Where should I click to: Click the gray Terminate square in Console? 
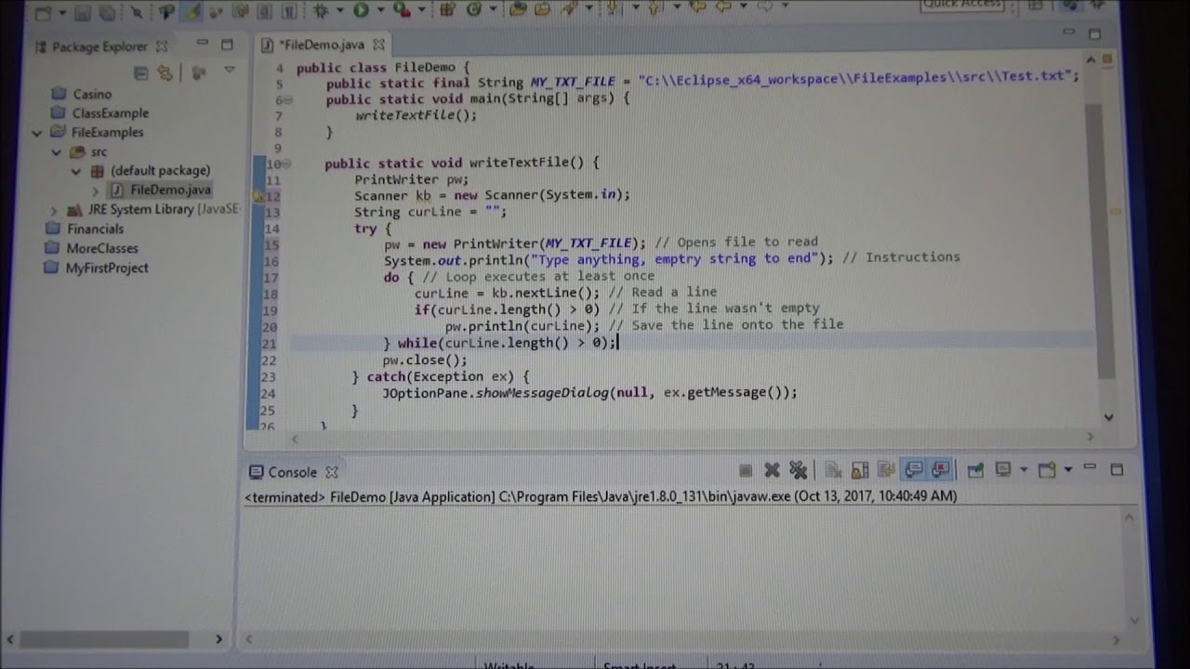tap(746, 470)
